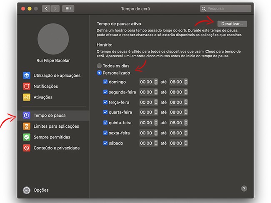Disable the sábado checkbox
271x203 pixels.
(x=105, y=143)
